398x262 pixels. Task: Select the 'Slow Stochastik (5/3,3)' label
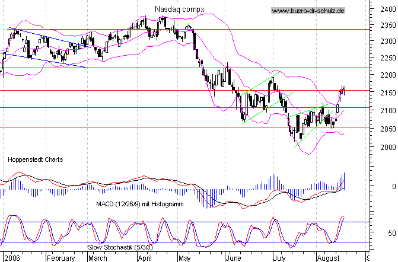click(120, 247)
